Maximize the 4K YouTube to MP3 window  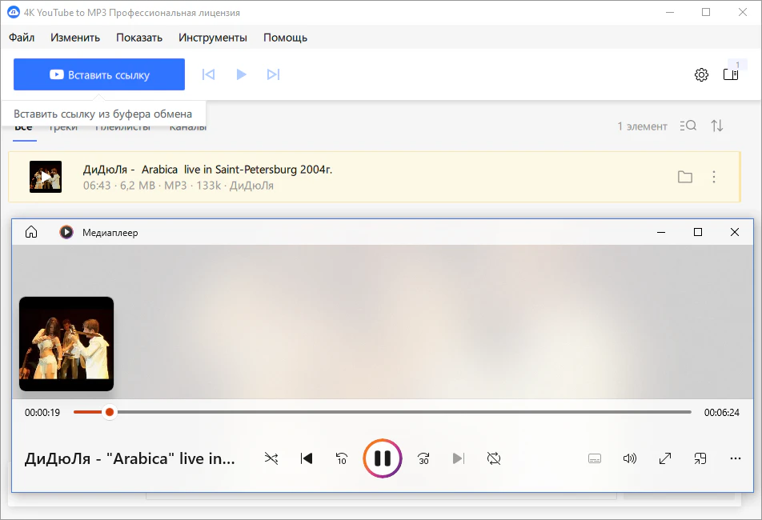706,12
